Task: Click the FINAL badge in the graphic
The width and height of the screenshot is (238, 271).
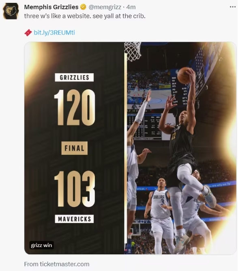Action: click(75, 148)
